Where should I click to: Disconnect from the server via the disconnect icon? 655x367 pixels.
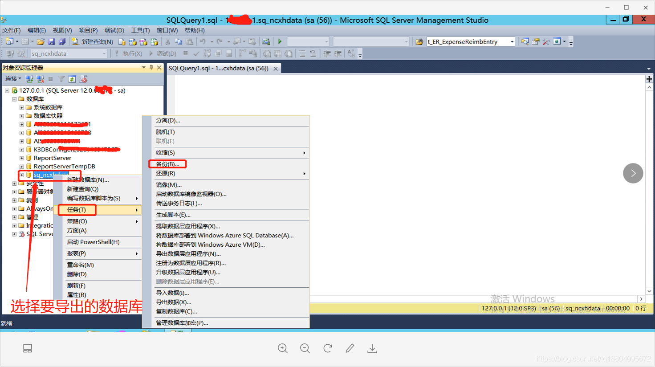pos(40,79)
